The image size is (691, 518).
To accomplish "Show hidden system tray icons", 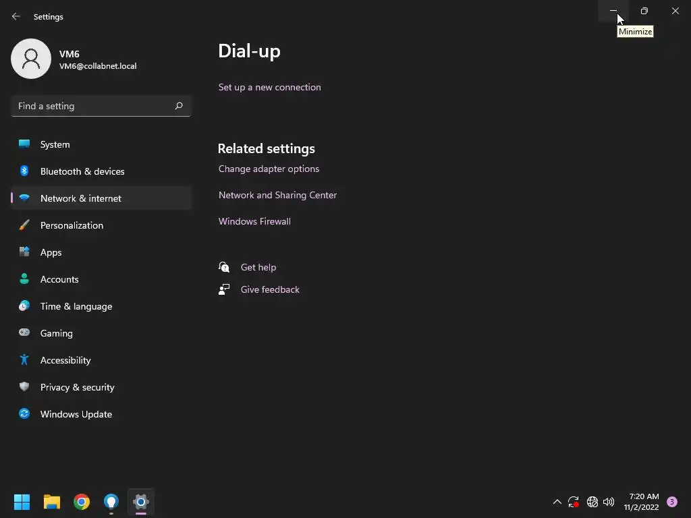I will point(557,502).
